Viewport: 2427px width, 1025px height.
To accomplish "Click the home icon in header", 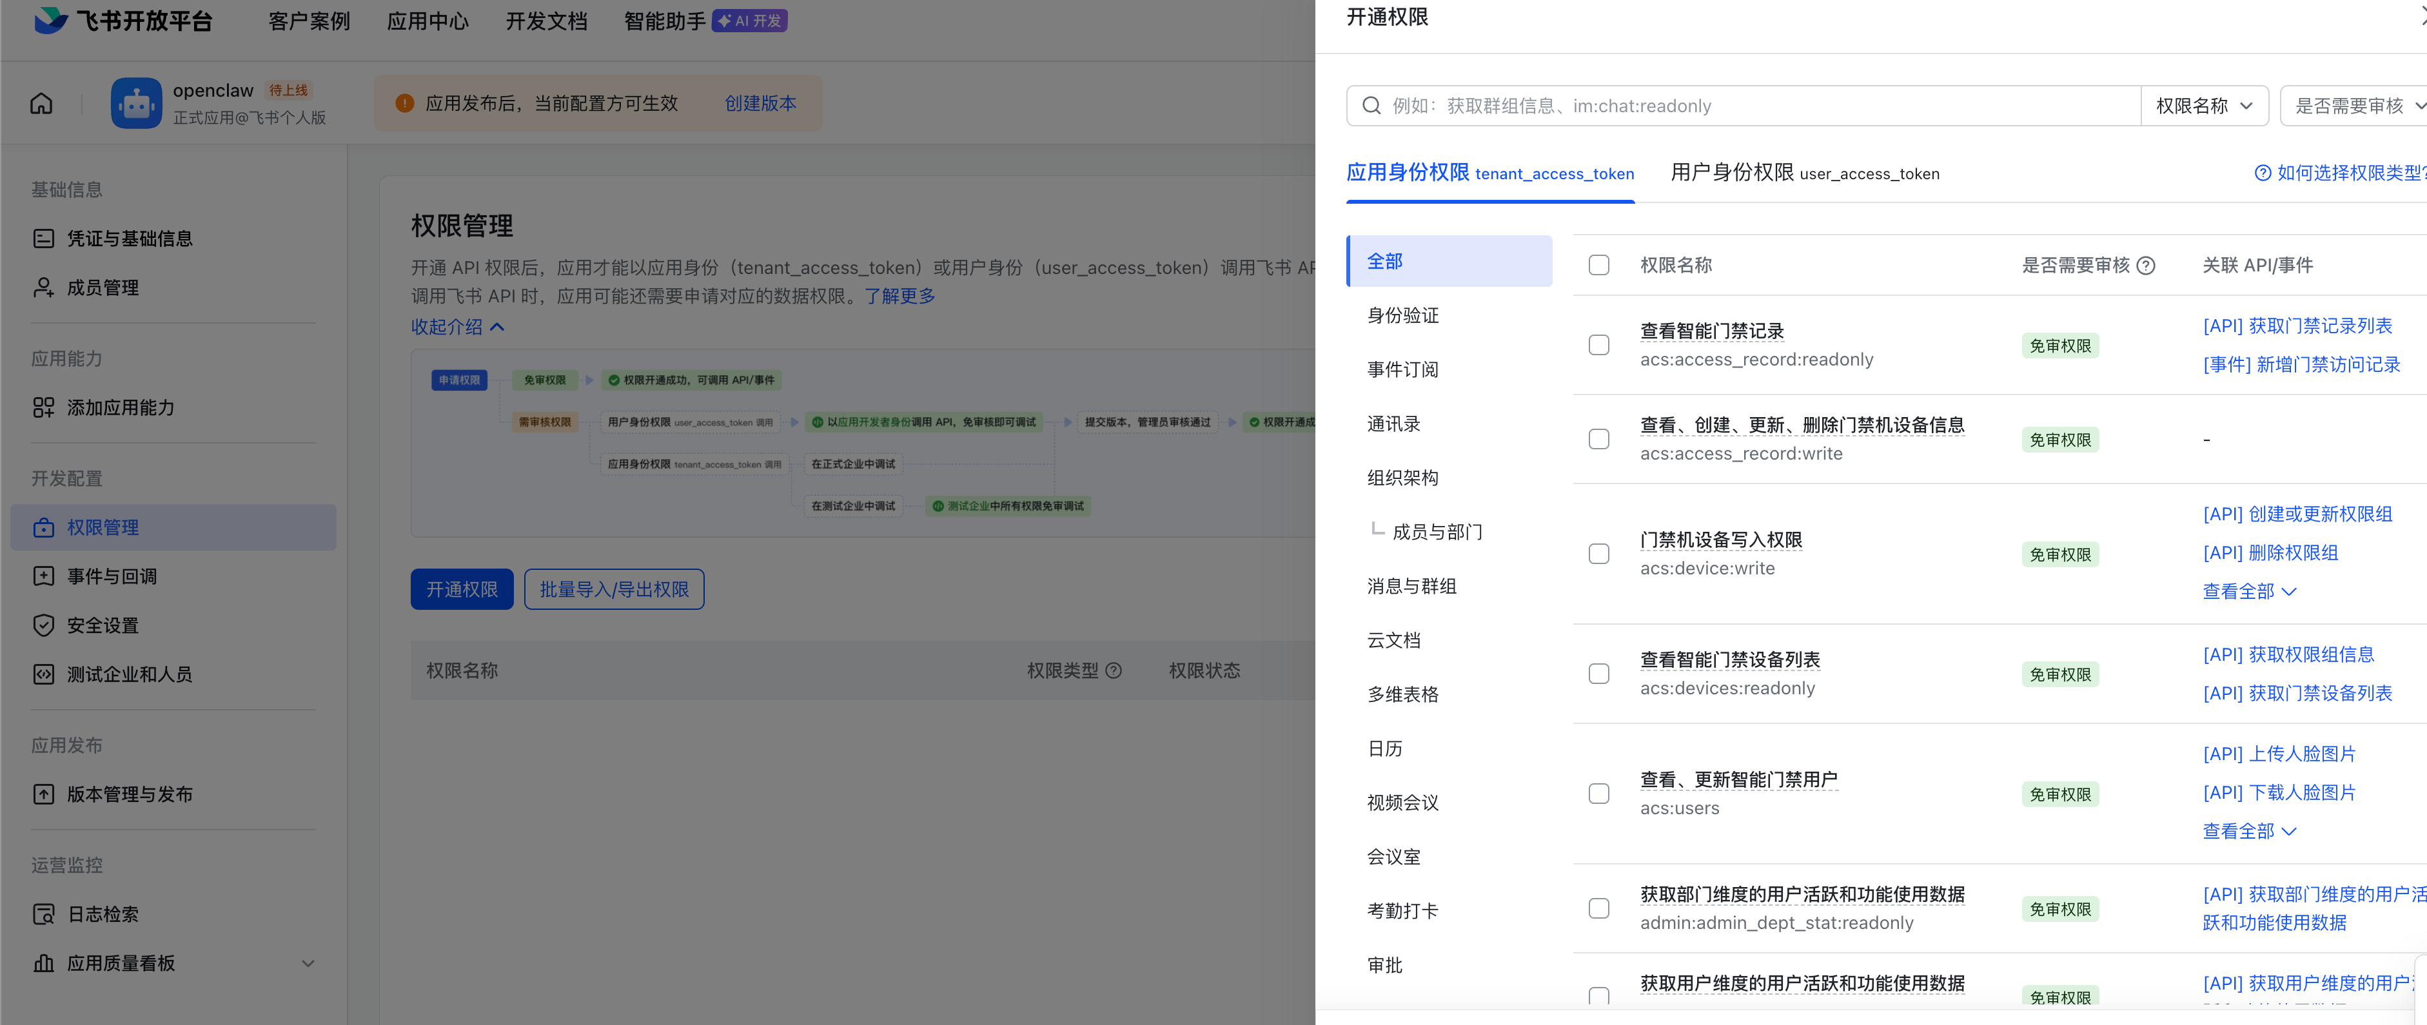I will coord(41,104).
